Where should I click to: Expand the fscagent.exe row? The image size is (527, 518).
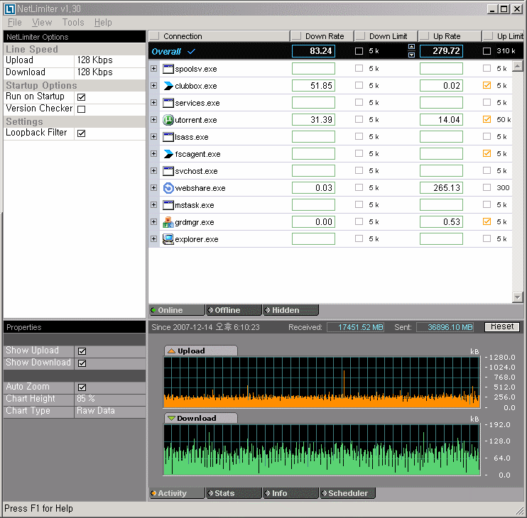153,153
